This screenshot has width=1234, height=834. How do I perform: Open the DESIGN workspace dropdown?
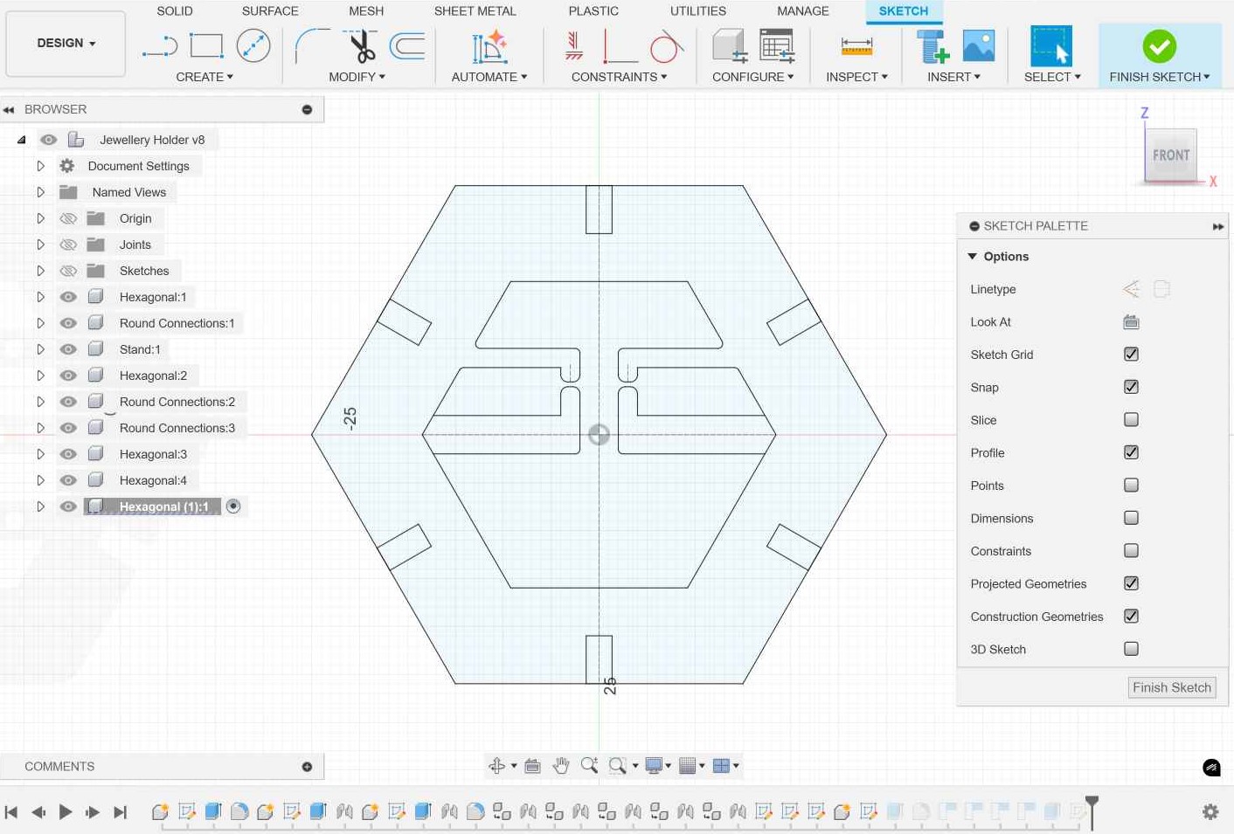(x=66, y=43)
